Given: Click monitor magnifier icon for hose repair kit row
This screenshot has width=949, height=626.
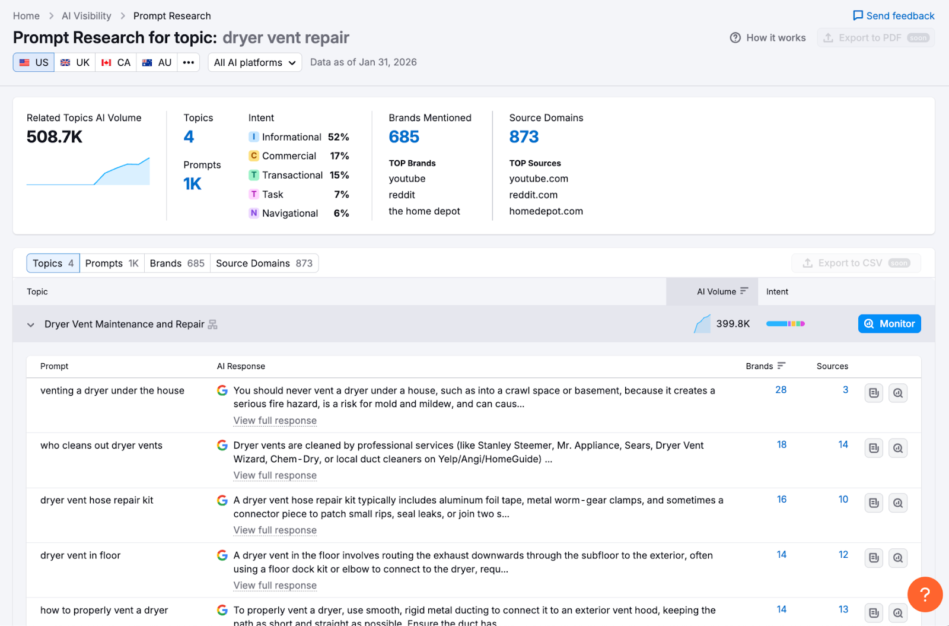Looking at the screenshot, I should coord(898,503).
